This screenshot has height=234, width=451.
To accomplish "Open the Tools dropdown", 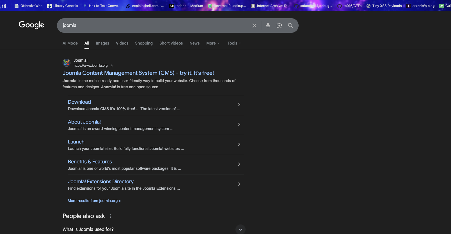I will [x=234, y=43].
